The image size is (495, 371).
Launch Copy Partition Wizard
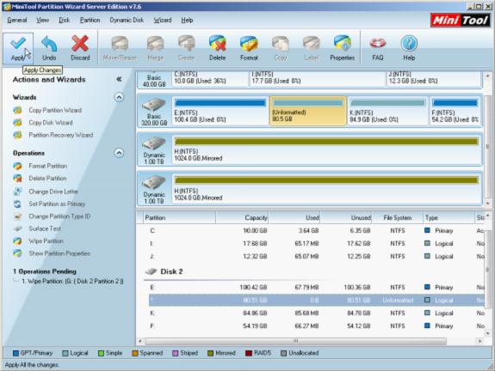(55, 110)
